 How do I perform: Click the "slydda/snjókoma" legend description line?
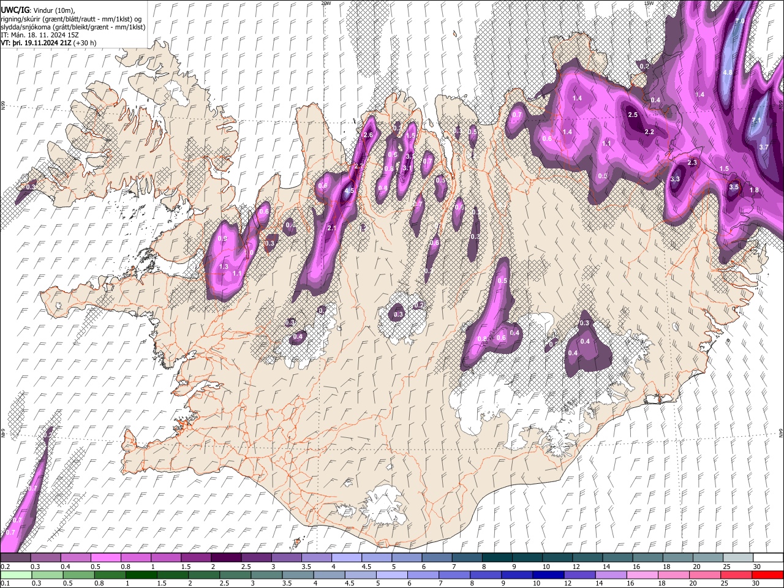(x=73, y=27)
